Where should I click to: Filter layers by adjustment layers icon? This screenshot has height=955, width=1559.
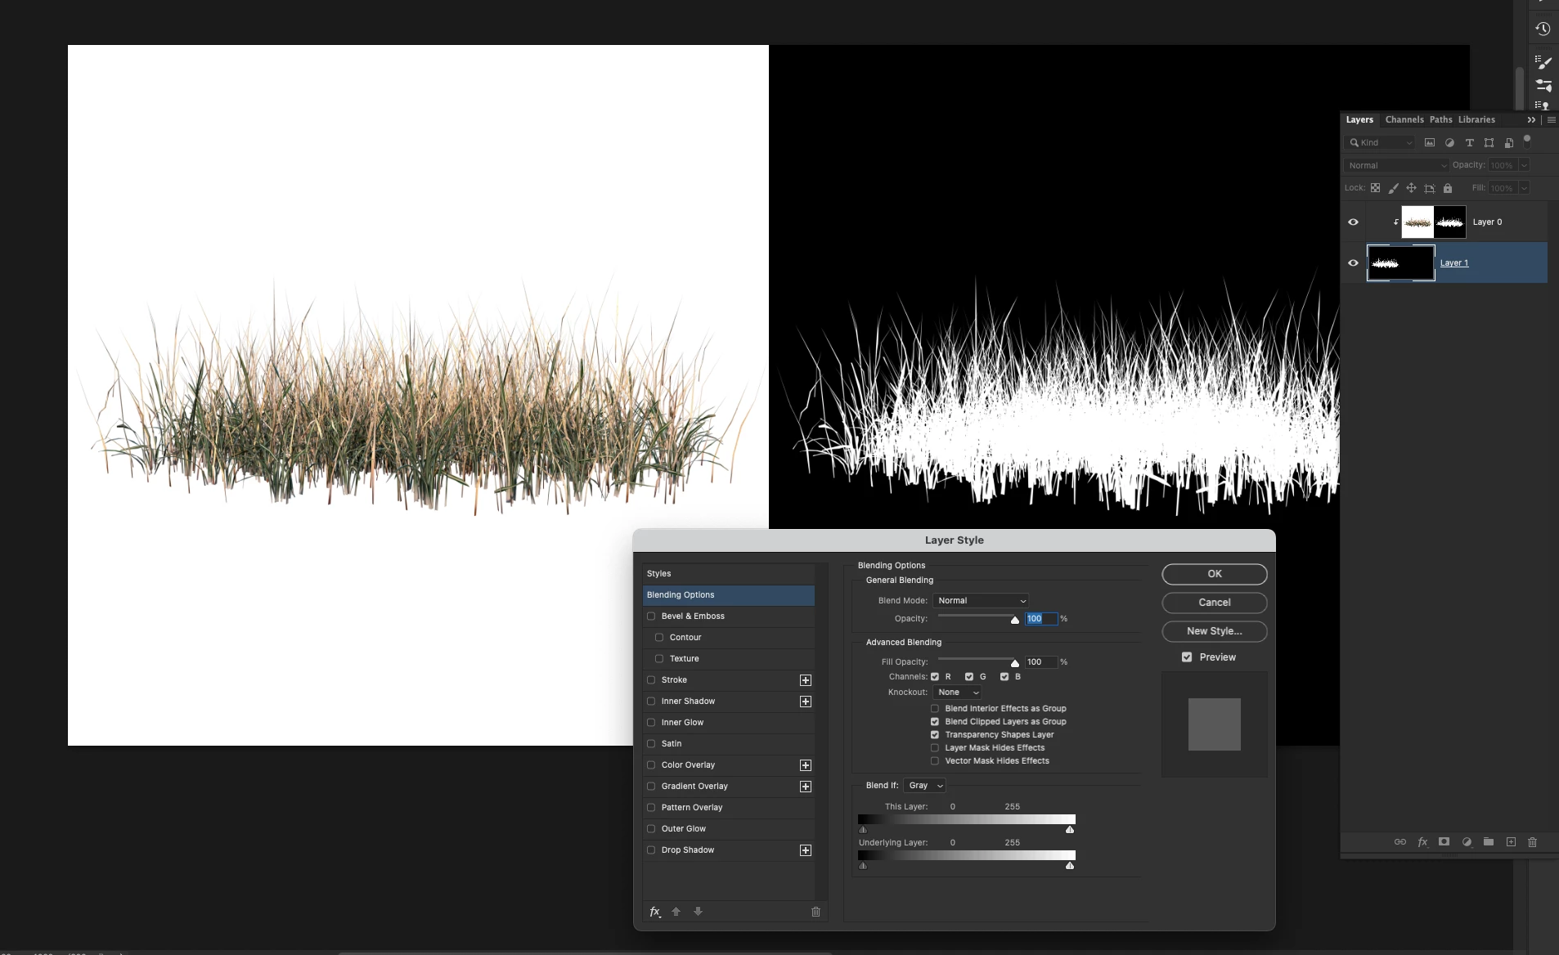tap(1449, 142)
